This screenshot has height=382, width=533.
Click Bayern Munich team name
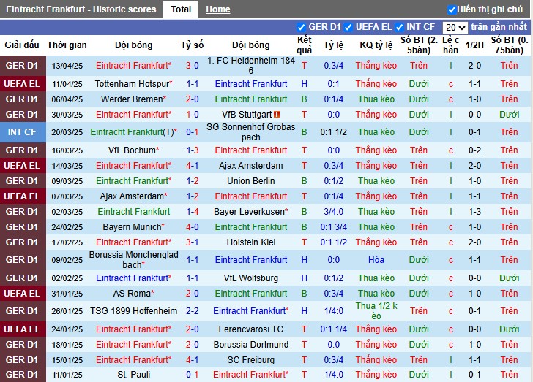(133, 227)
